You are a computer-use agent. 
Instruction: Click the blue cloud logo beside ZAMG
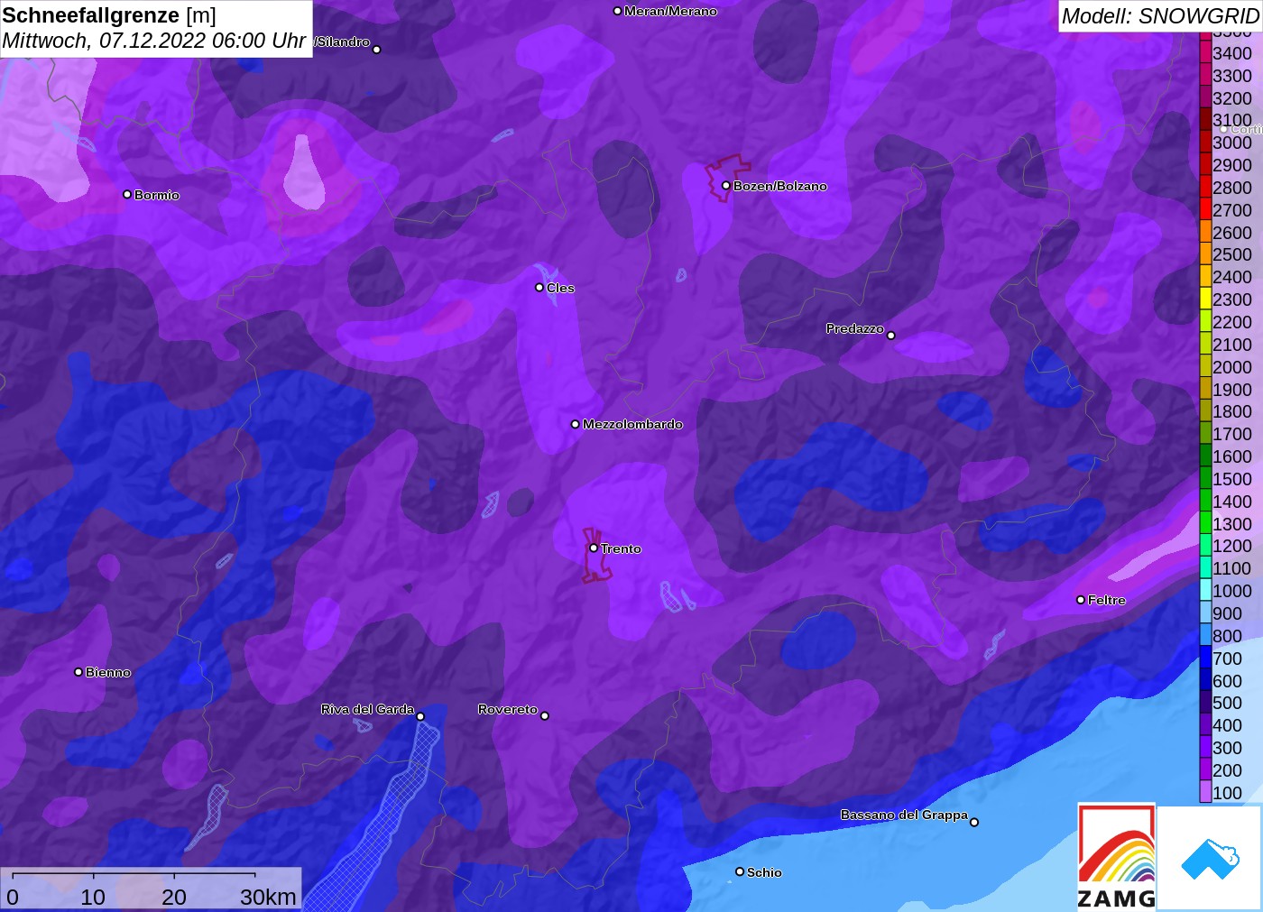point(1210,858)
